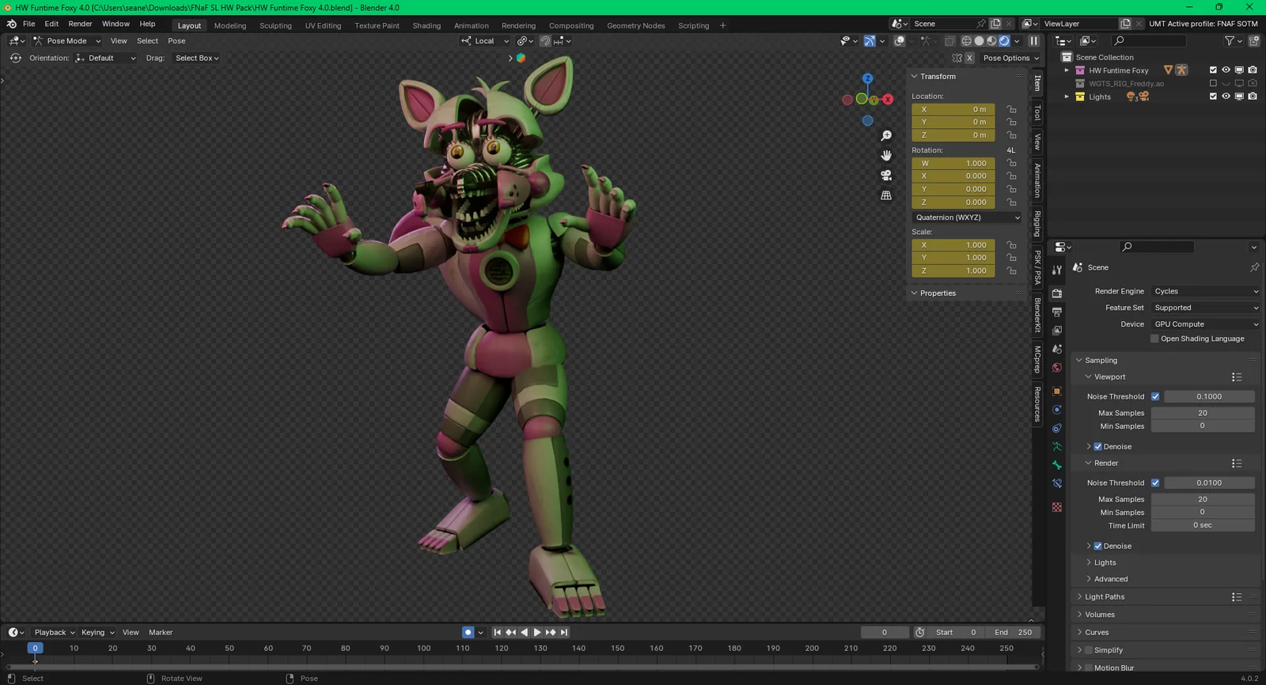Enable Open Shading Language checkbox
Screen dimensions: 1266x685
coord(1154,339)
